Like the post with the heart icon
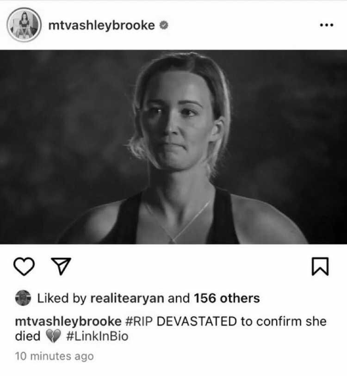Image resolution: width=347 pixels, height=376 pixels. pyautogui.click(x=24, y=266)
